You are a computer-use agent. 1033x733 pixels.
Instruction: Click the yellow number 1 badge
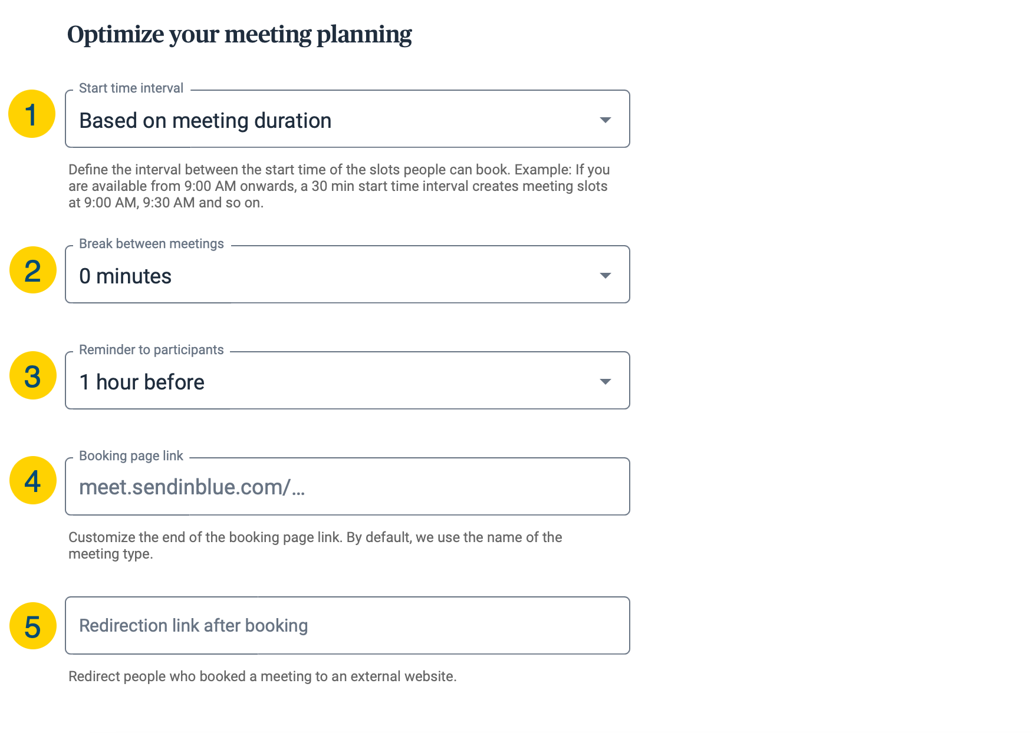coord(32,114)
